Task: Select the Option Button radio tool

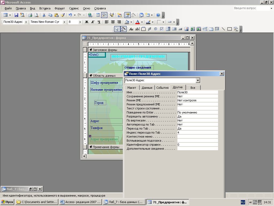Action: pyautogui.click(x=156, y=29)
